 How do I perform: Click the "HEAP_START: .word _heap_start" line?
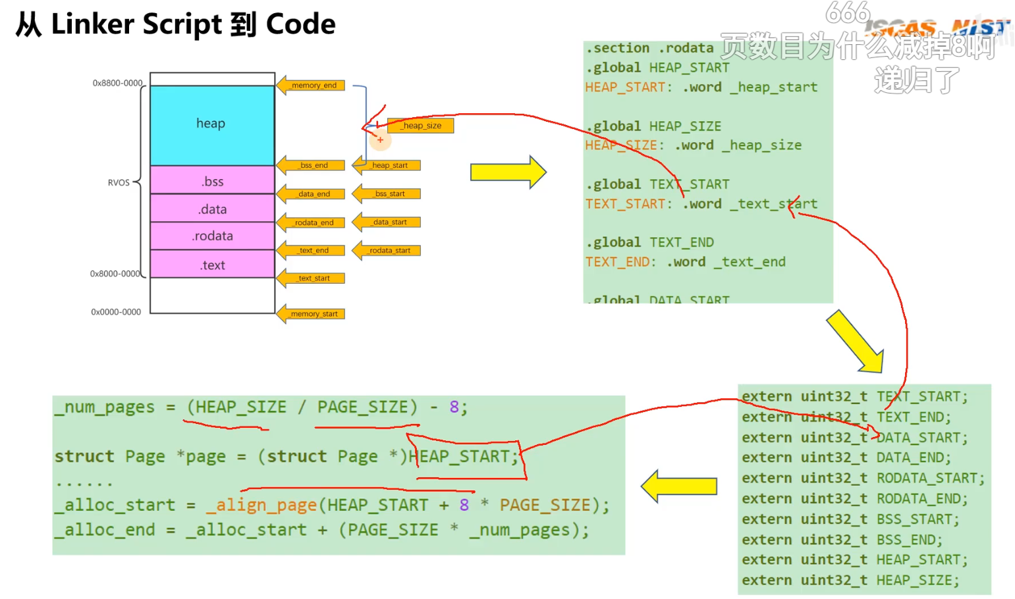click(701, 87)
